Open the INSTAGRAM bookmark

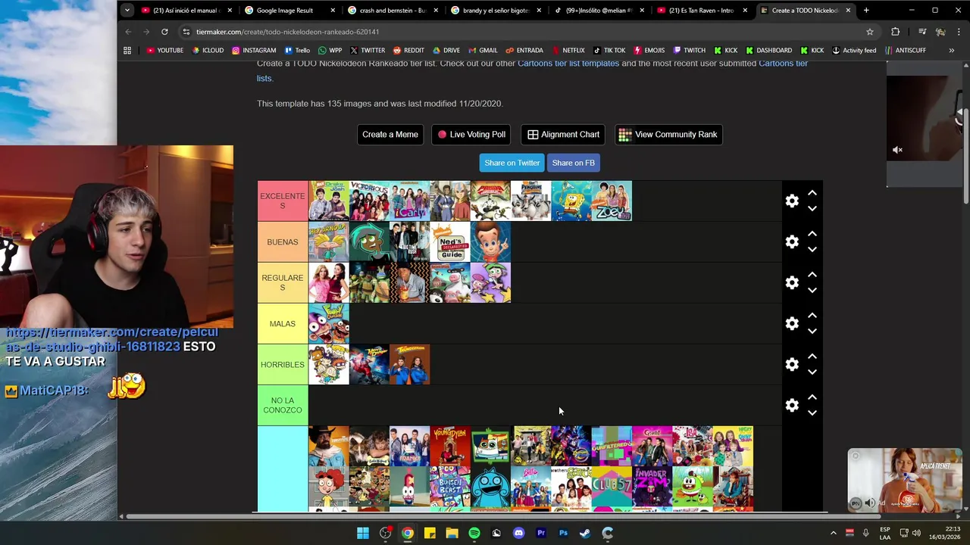(x=254, y=51)
